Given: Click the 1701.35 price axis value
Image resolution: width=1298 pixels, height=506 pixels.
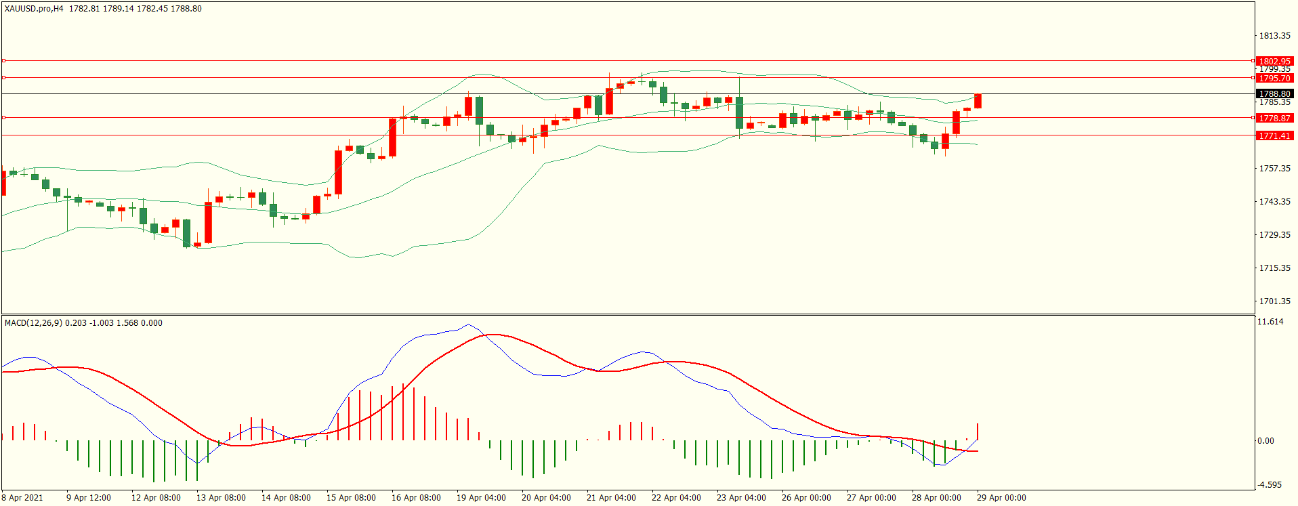Looking at the screenshot, I should click(1274, 301).
